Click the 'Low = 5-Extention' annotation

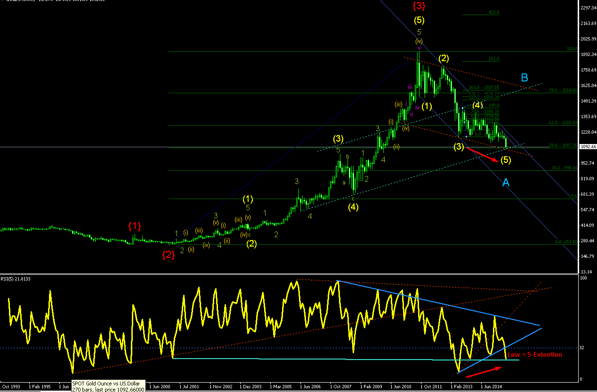point(534,354)
